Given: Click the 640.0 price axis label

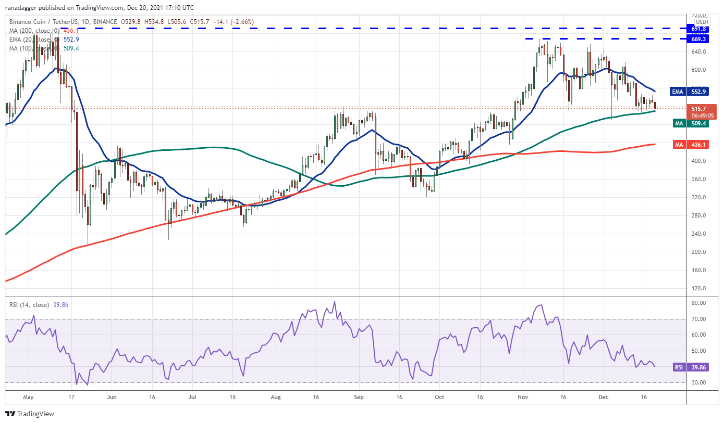Looking at the screenshot, I should pos(700,52).
